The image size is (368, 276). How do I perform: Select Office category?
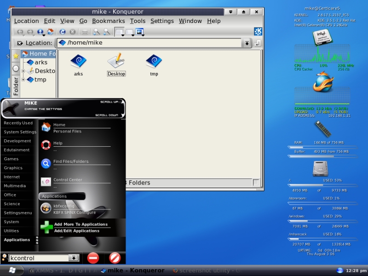10,195
